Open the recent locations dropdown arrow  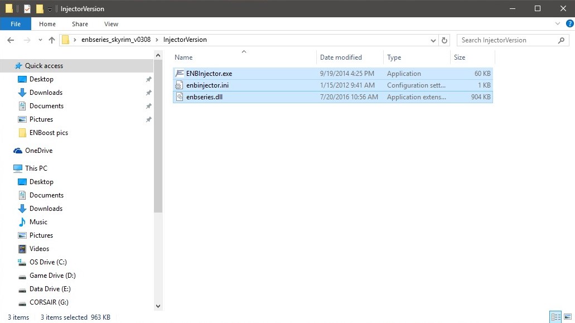(x=40, y=40)
